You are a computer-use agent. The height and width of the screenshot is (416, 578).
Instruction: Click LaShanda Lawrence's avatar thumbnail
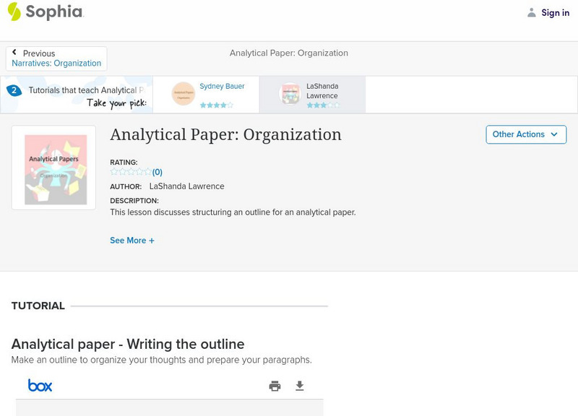click(x=290, y=94)
